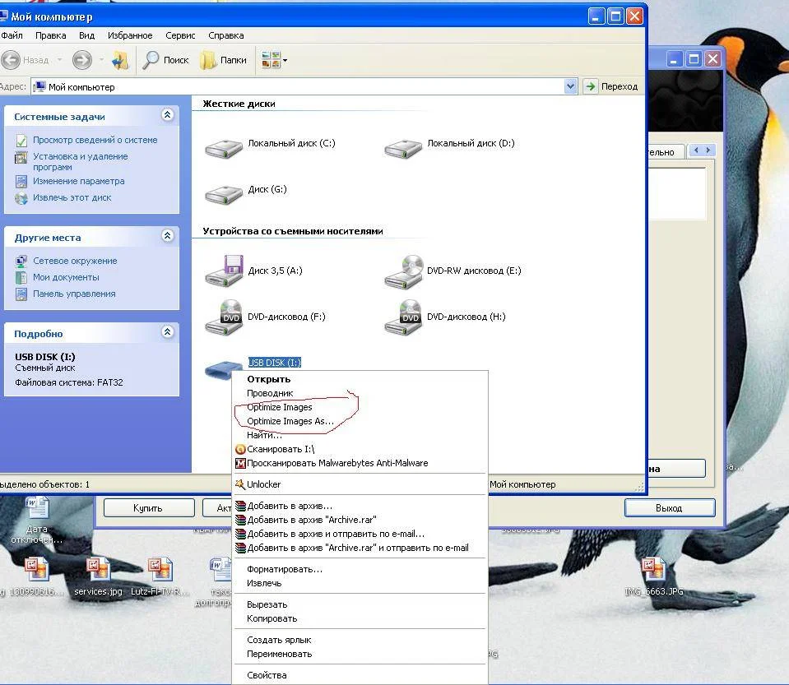Click tab scroll right arrow in background window
789x685 pixels.
[708, 150]
